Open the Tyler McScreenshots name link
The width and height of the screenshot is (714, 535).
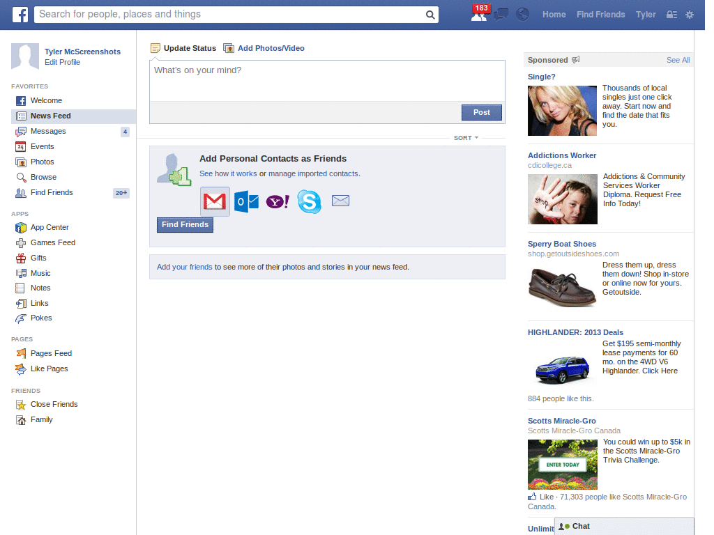[82, 52]
